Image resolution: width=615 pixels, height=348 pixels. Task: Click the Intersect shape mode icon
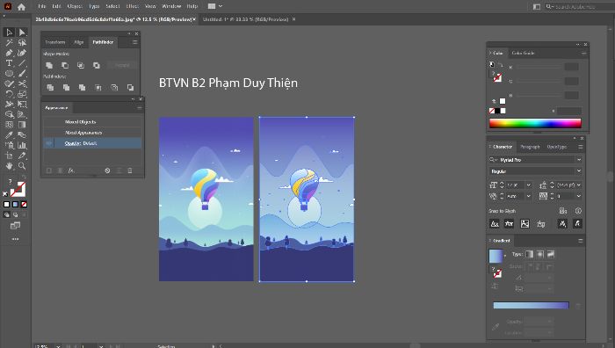pos(81,65)
